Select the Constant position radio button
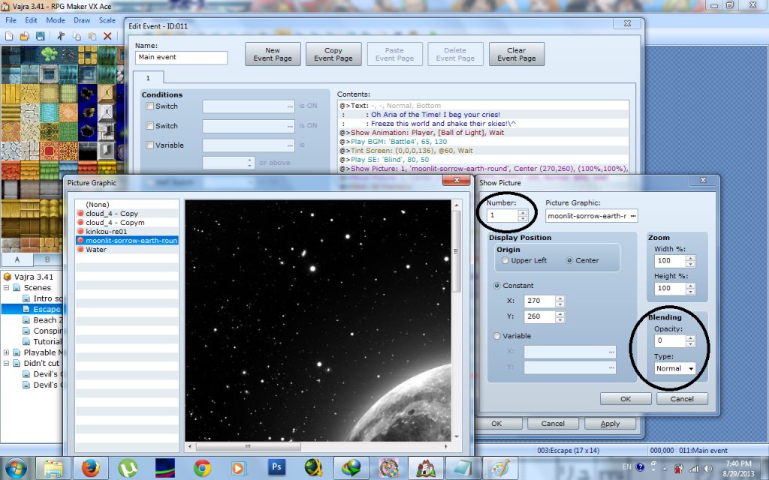This screenshot has height=480, width=769. point(497,286)
